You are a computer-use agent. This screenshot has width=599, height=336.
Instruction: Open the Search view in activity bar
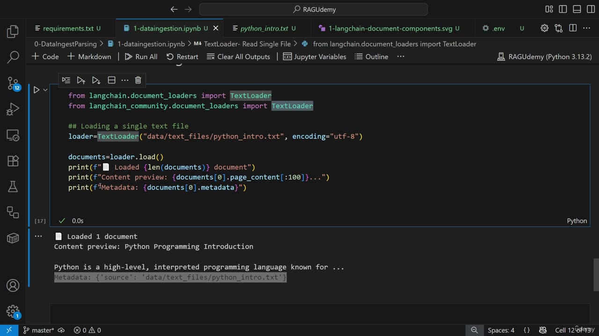[13, 57]
